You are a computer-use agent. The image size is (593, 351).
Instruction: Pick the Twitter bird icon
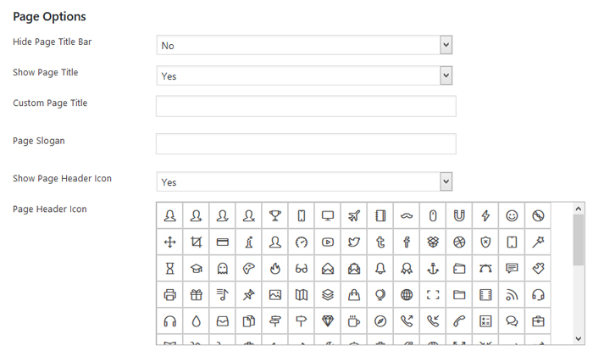click(x=353, y=242)
